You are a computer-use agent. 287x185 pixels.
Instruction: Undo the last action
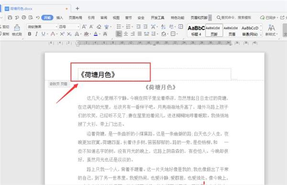tap(38, 18)
